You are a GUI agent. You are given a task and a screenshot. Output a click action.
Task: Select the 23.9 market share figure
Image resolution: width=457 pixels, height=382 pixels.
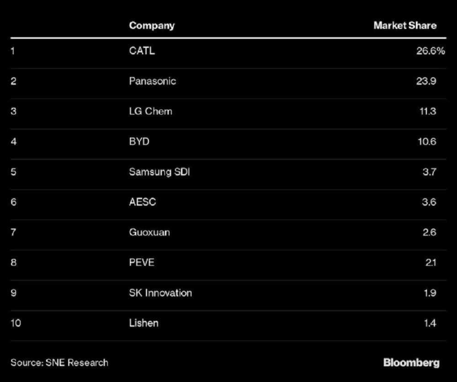[x=426, y=81]
